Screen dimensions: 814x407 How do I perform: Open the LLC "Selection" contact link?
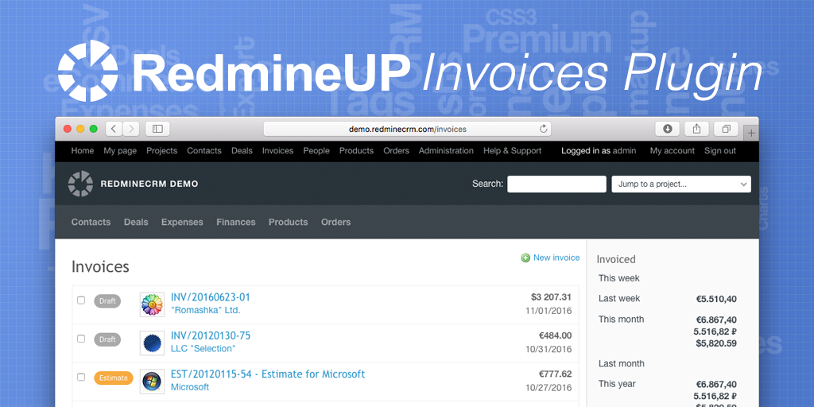point(203,349)
